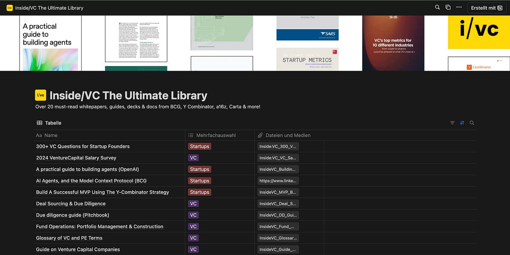Click the i/vc logo in top bar
Image resolution: width=510 pixels, height=255 pixels.
[9, 8]
